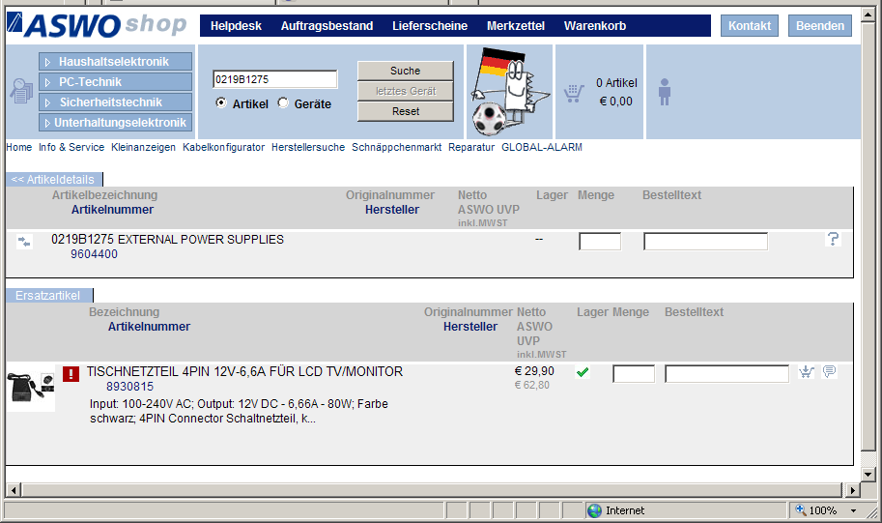Click Menge field for Tischnetzteil row
This screenshot has height=523, width=882.
(634, 374)
